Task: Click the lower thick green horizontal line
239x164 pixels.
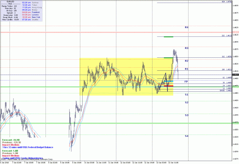Action: (116, 123)
